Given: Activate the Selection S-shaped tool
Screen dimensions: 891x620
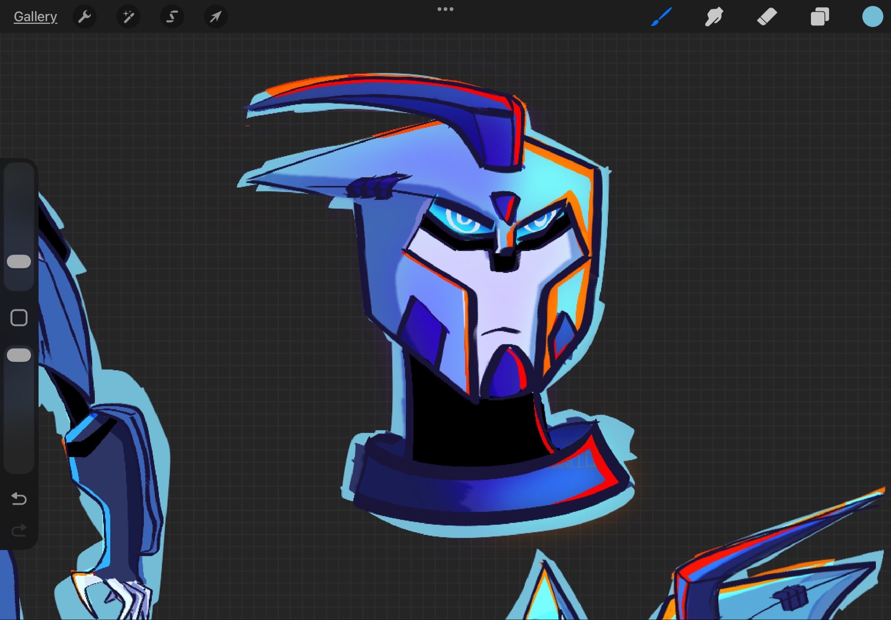Looking at the screenshot, I should pos(172,17).
